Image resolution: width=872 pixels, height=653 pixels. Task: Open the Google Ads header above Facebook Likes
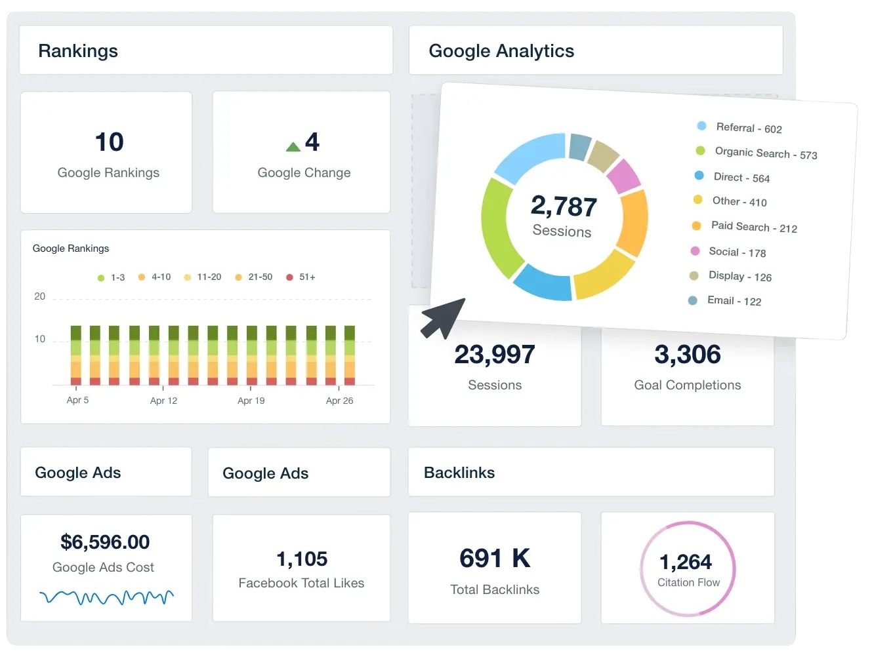299,473
